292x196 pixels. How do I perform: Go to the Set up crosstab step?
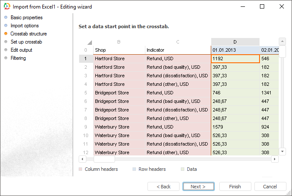[x=26, y=42]
